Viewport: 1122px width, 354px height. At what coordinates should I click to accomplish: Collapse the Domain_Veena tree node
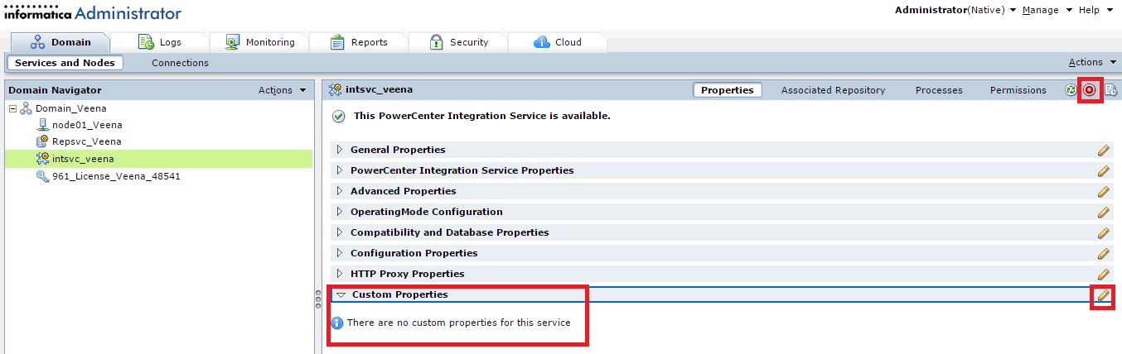click(x=12, y=108)
